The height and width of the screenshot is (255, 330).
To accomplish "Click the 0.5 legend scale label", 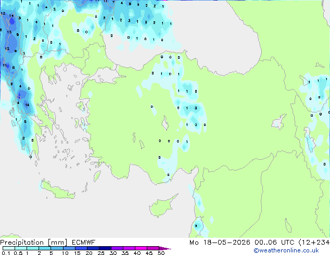I will [18, 253].
